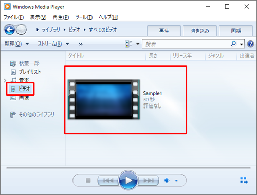The width and height of the screenshot is (257, 195).
Task: Click the playback seek bar
Action: tap(128, 168)
